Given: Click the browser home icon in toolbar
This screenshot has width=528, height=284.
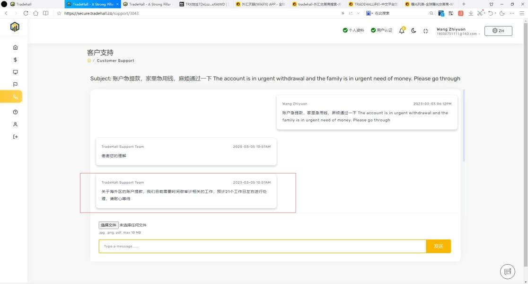Looking at the screenshot, I should tap(35, 13).
